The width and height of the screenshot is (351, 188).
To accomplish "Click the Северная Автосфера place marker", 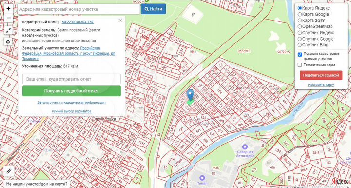I will point(245,146).
